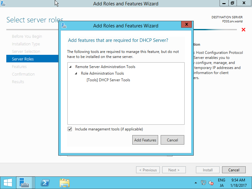252x189 pixels.
Task: Launch PowerShell from taskbar
Action: pyautogui.click(x=45, y=183)
